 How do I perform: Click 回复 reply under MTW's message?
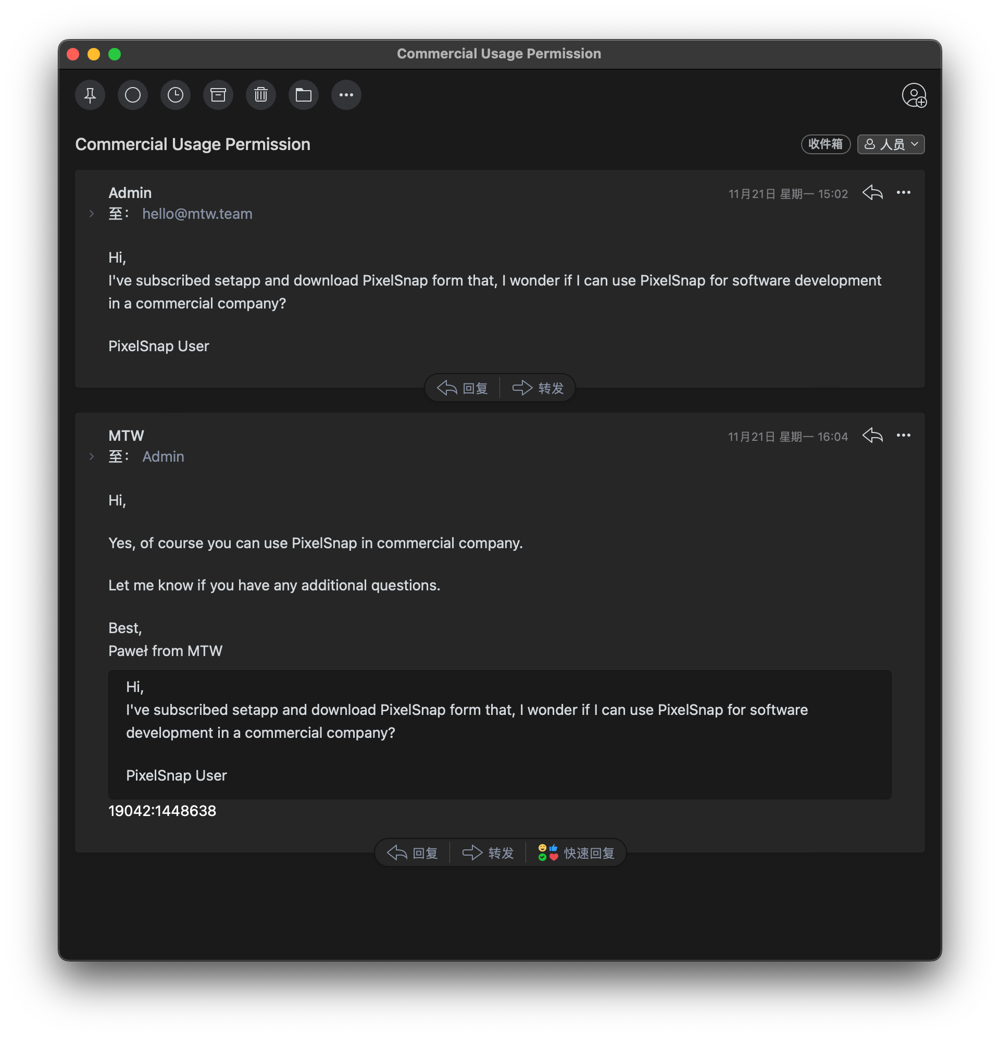pos(413,853)
